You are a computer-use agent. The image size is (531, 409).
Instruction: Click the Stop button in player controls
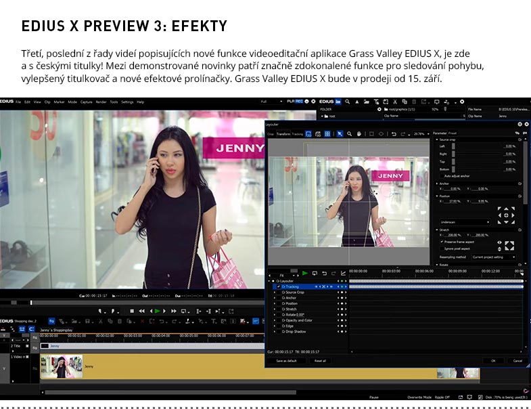(x=132, y=311)
